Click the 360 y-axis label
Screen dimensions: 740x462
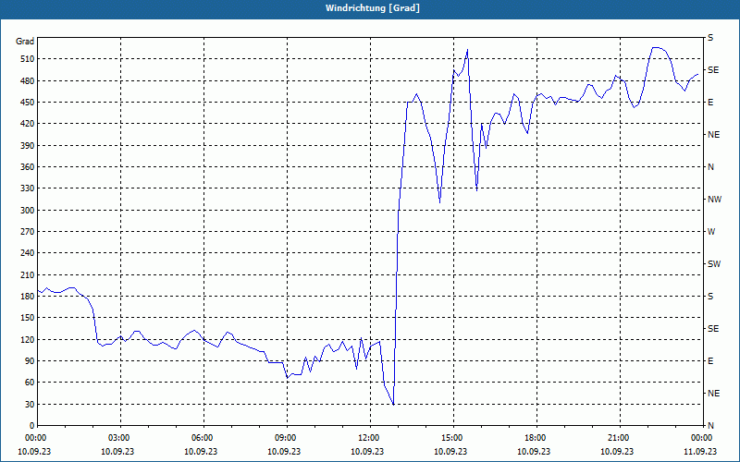[29, 167]
